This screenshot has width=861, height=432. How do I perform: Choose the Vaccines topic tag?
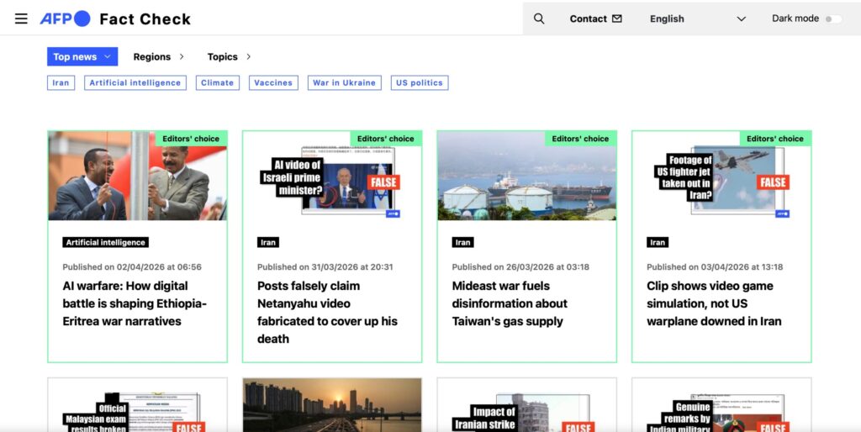pyautogui.click(x=273, y=83)
